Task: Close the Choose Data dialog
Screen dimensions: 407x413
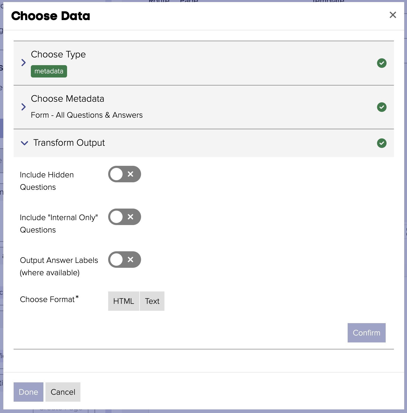Action: 393,15
